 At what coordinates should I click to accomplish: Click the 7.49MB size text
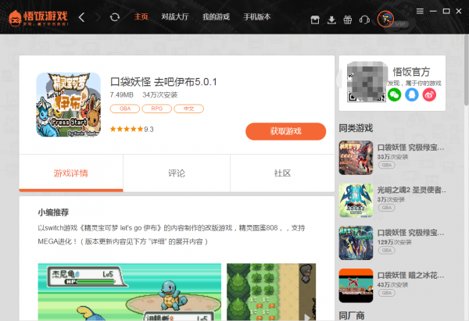pyautogui.click(x=121, y=95)
